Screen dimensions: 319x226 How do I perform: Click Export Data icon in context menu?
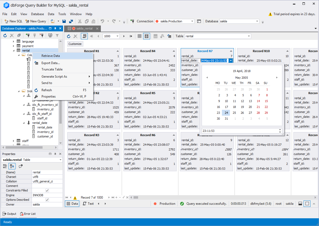click(36, 63)
